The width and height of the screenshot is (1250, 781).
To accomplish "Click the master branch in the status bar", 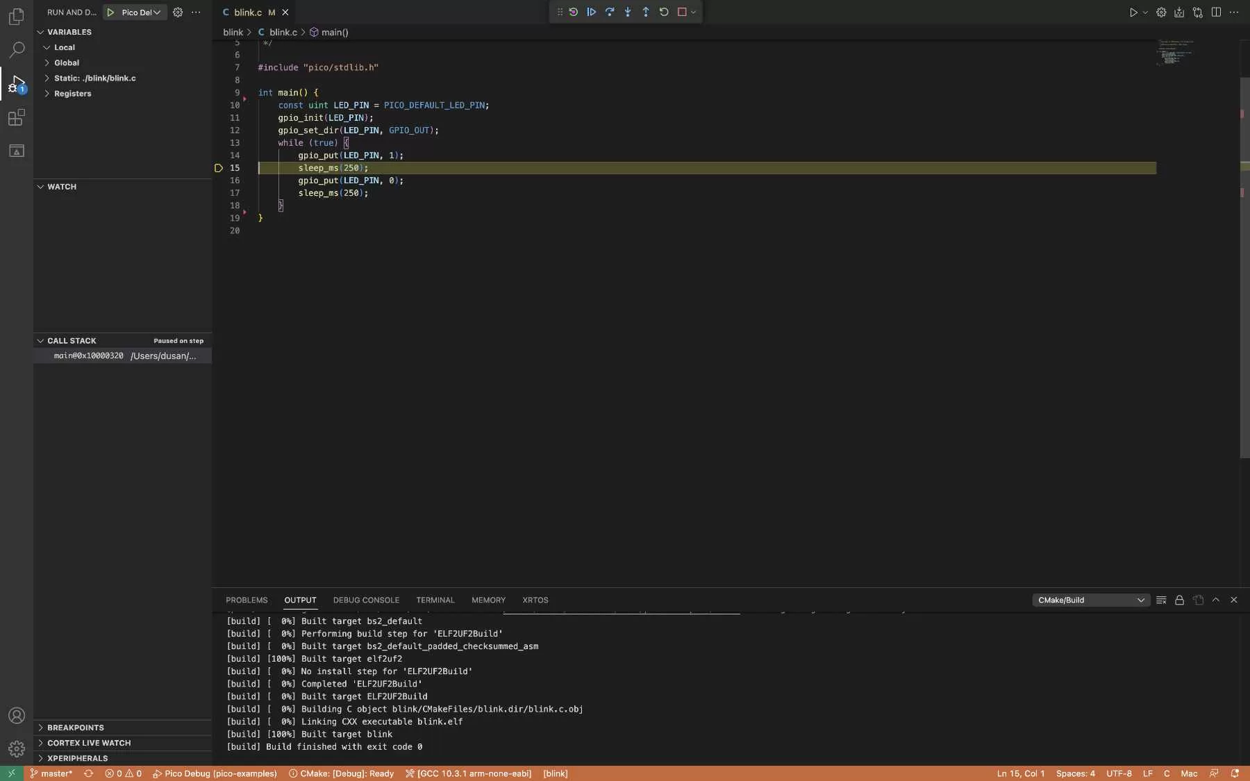I will [51, 773].
